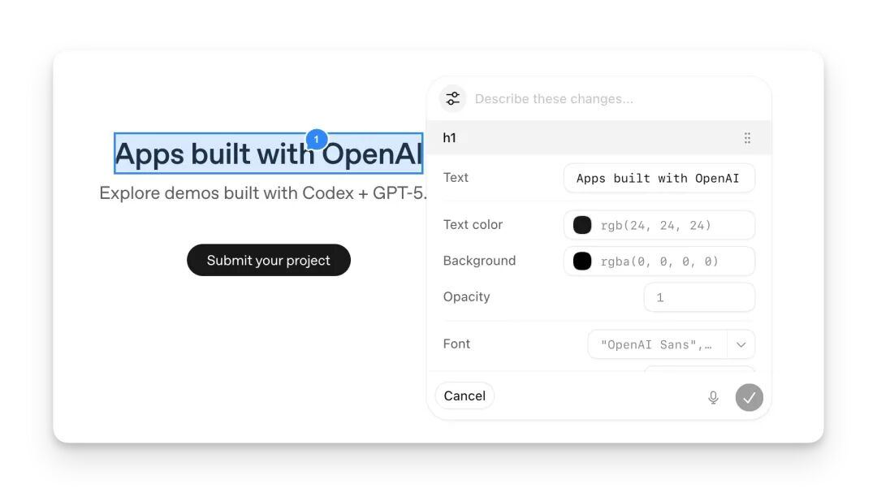Click the Opacity label
This screenshot has height=493, width=877.
coord(466,296)
